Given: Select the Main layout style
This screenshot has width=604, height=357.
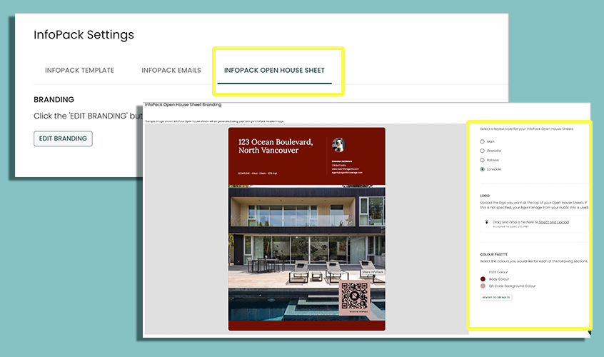Looking at the screenshot, I should 483,142.
